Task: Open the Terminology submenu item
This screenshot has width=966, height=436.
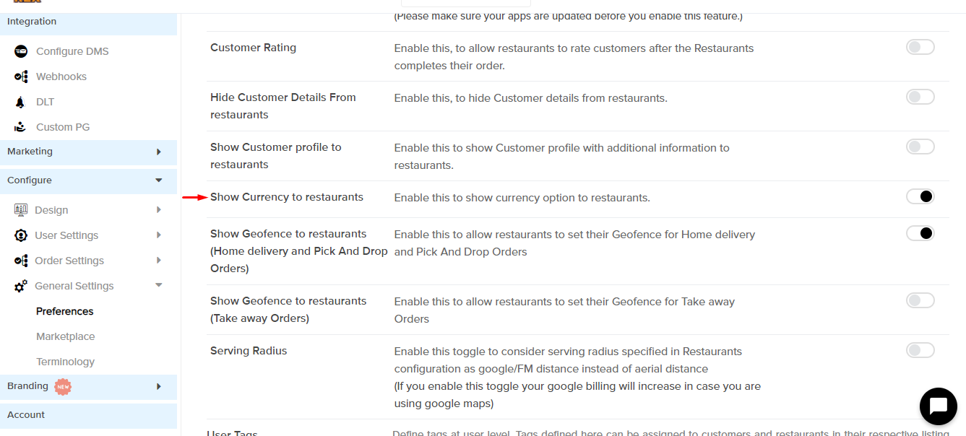Action: (66, 362)
